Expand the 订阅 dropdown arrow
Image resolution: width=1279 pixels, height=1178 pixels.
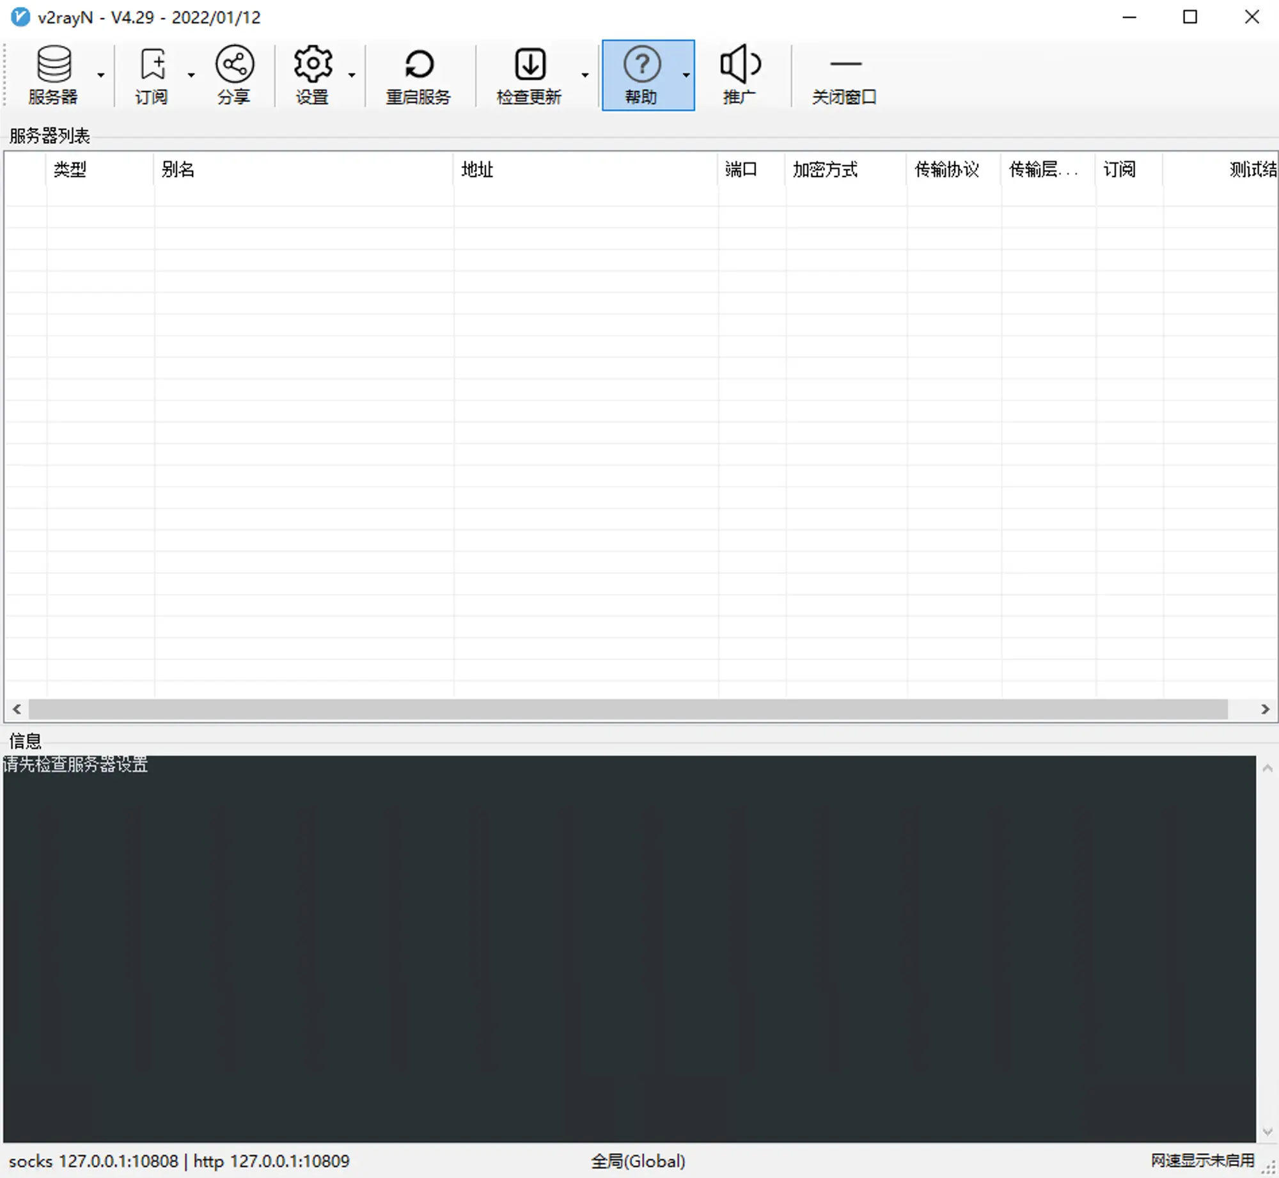[x=191, y=75]
